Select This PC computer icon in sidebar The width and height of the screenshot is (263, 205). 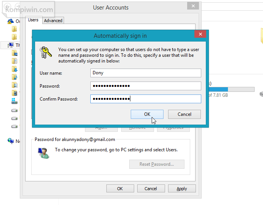coord(11,45)
